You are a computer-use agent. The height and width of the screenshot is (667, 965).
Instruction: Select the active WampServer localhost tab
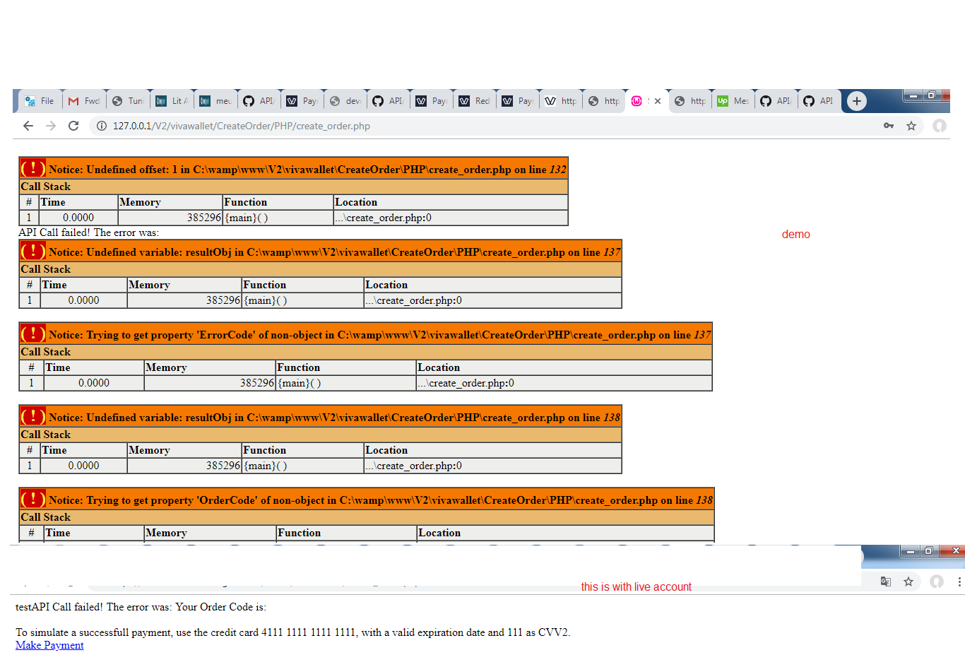[639, 101]
